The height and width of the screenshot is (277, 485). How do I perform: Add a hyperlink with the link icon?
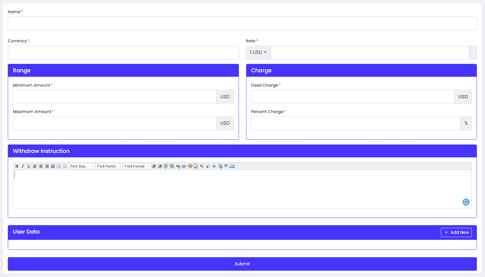point(178,166)
